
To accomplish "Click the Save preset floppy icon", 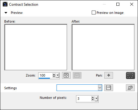I will 109,88.
